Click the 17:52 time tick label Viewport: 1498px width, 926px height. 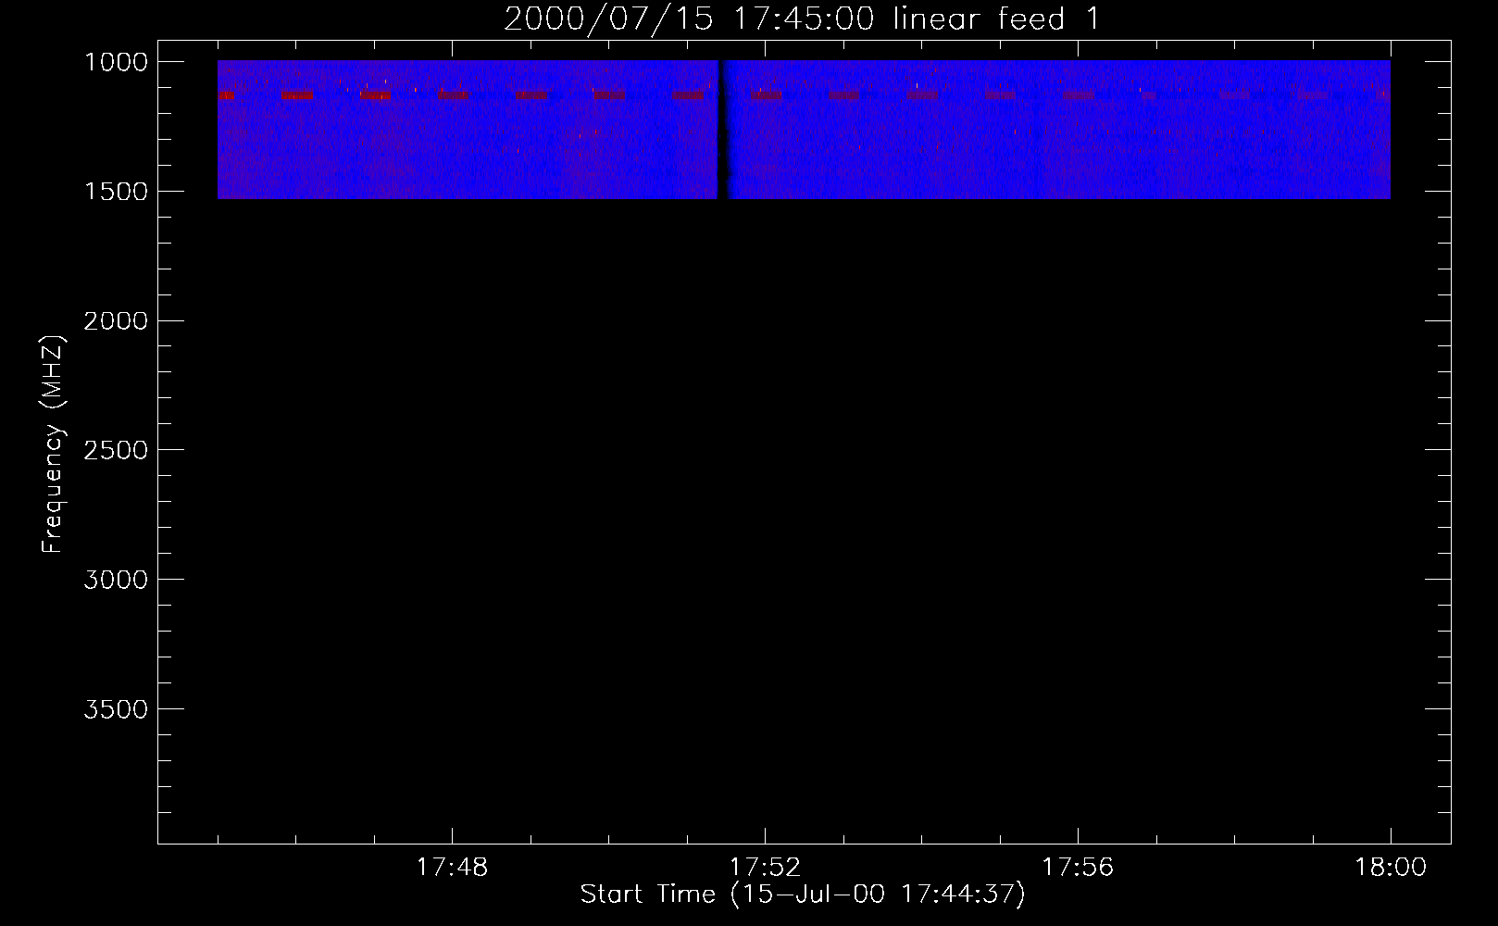click(765, 868)
